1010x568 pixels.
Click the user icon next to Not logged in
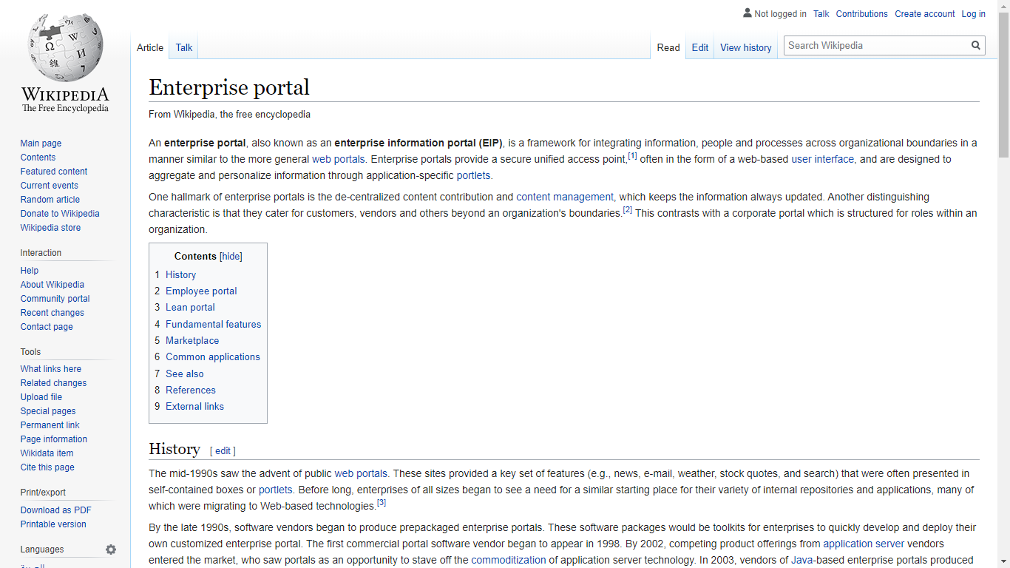(747, 13)
